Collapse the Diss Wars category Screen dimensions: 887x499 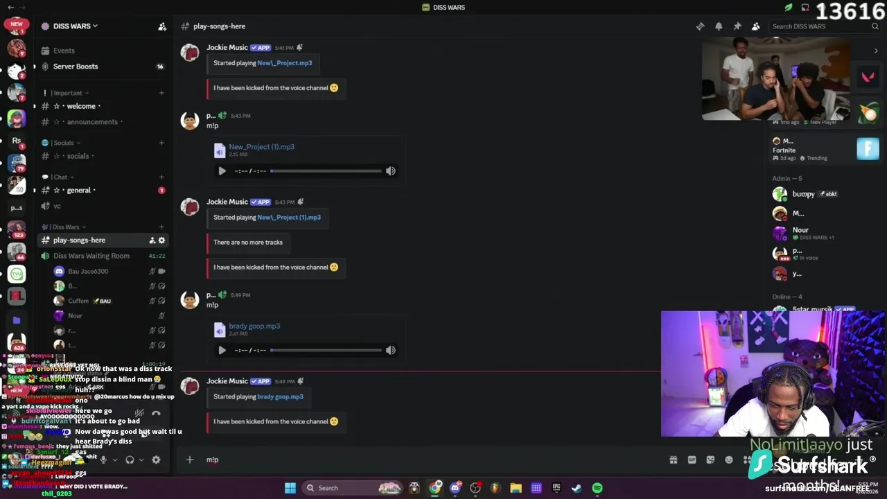[x=65, y=227]
